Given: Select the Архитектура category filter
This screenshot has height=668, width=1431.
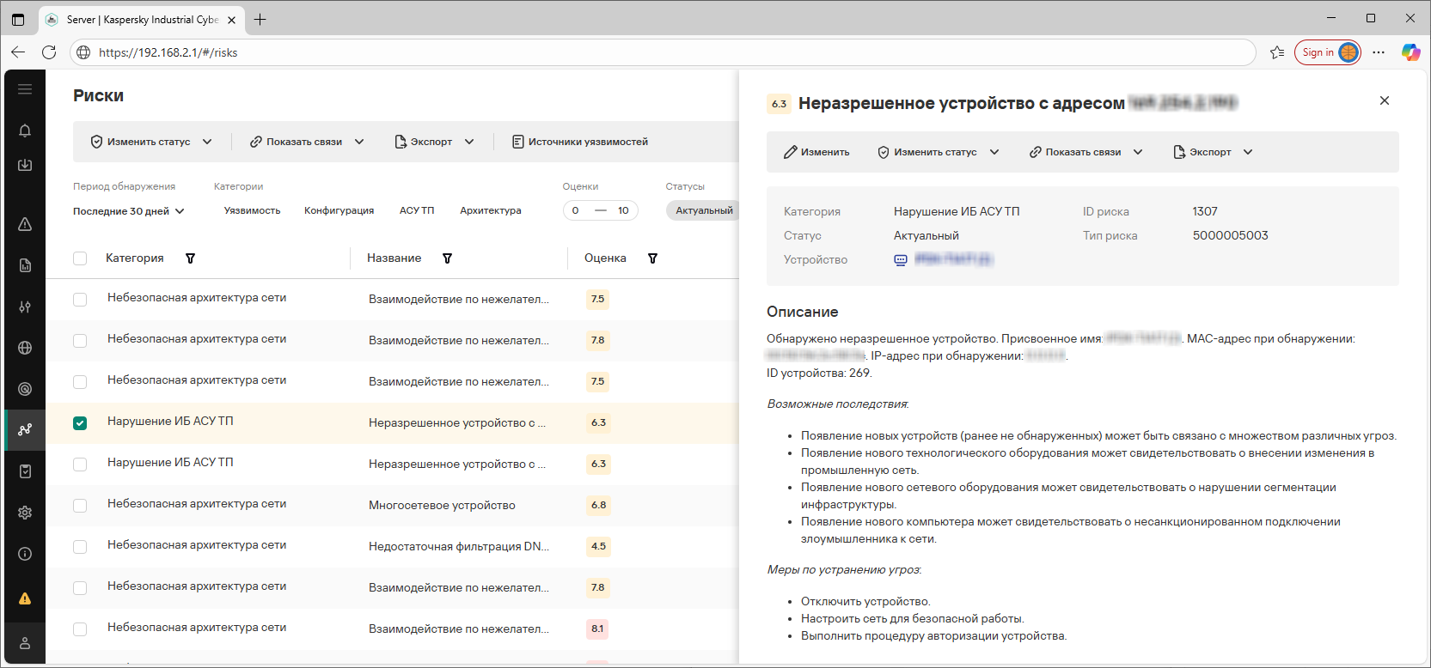Looking at the screenshot, I should pyautogui.click(x=490, y=210).
